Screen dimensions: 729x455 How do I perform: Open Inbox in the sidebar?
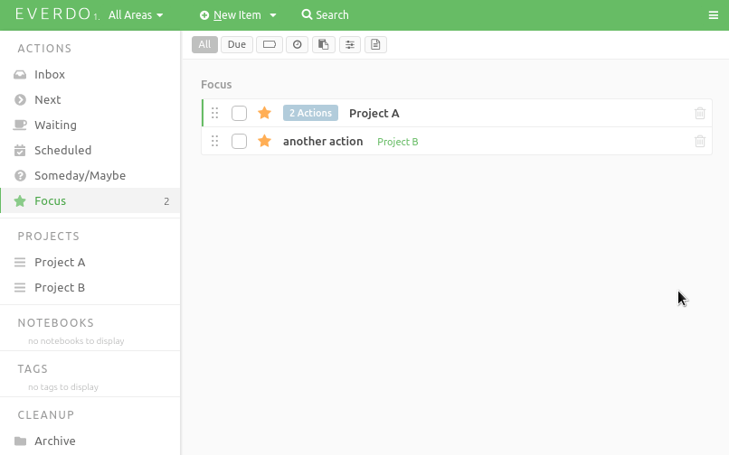(90, 74)
